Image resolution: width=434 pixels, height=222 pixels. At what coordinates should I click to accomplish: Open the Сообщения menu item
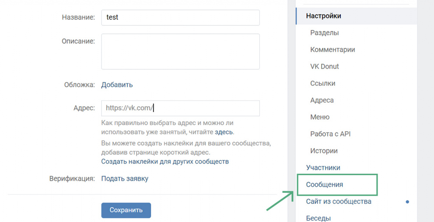pos(324,185)
